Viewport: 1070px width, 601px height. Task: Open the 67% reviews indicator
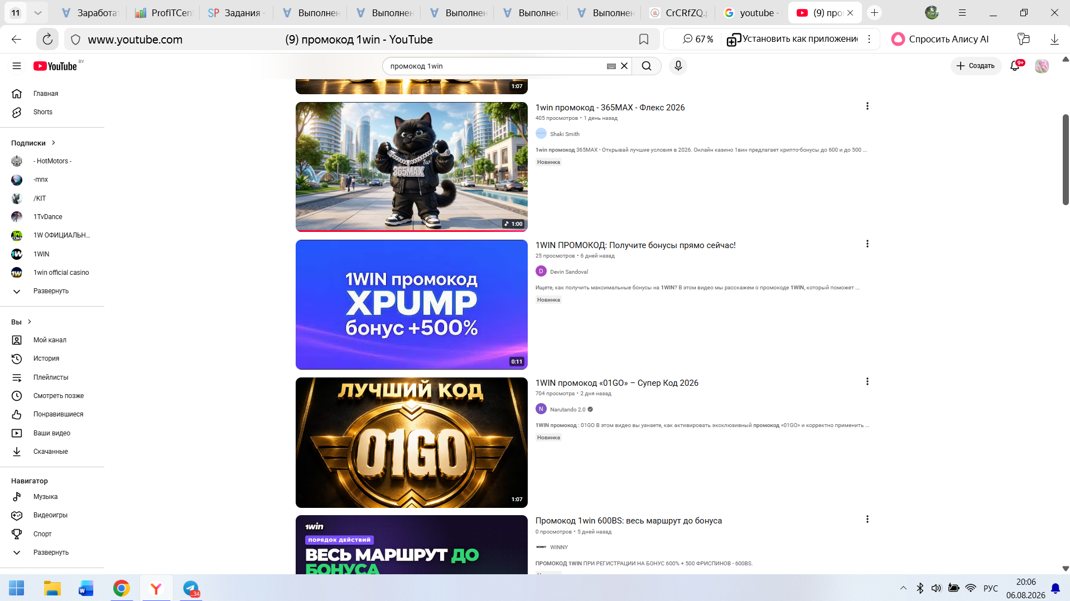pos(698,39)
